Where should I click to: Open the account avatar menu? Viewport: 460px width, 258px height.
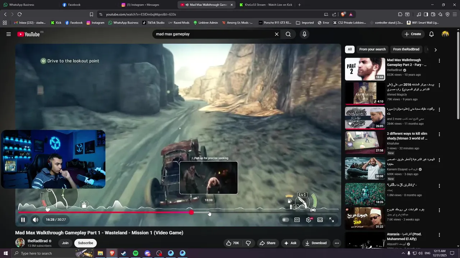click(445, 34)
